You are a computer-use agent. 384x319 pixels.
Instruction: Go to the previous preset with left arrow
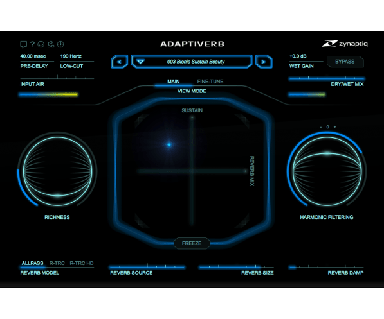(119, 62)
